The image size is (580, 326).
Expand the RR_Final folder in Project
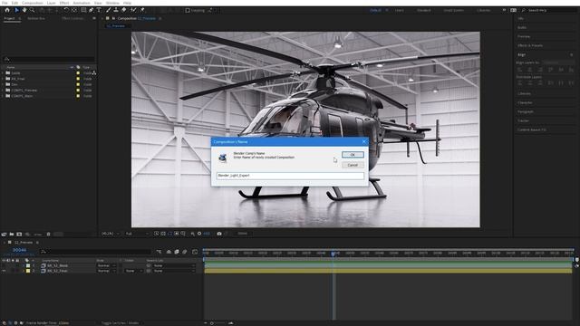pos(3,79)
